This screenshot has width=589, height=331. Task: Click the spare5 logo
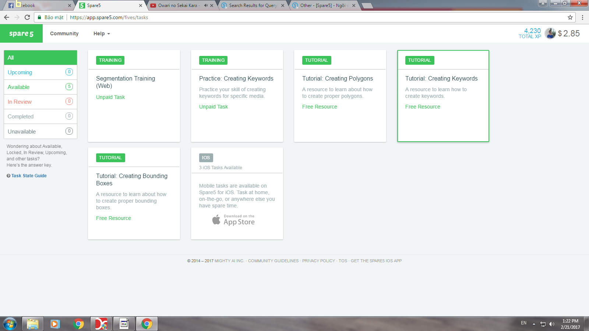click(x=21, y=33)
